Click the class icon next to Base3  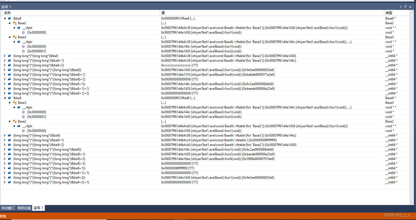[x=14, y=37]
